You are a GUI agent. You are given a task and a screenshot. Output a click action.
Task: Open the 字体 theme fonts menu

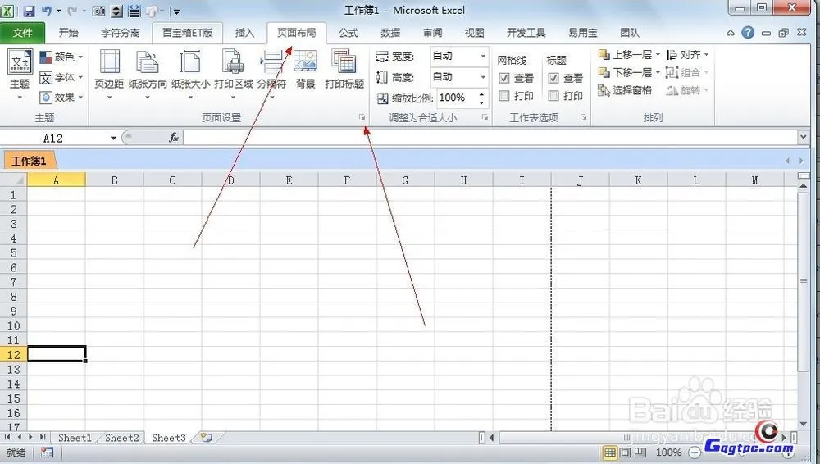click(61, 77)
